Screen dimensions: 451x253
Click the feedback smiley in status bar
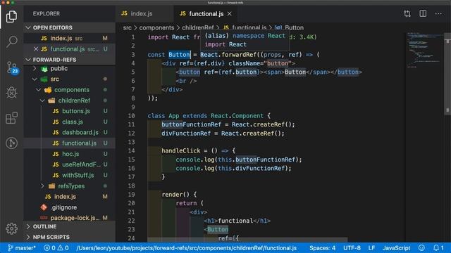[x=421, y=248]
